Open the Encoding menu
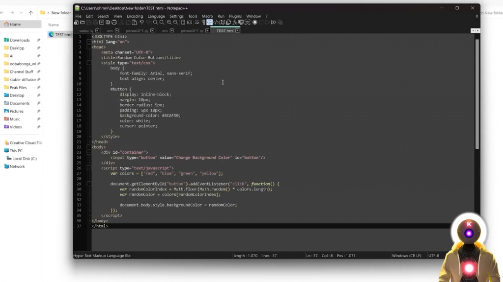 coord(135,16)
